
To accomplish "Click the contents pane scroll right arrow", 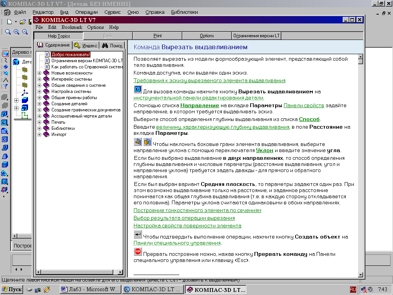I will tap(120, 272).
